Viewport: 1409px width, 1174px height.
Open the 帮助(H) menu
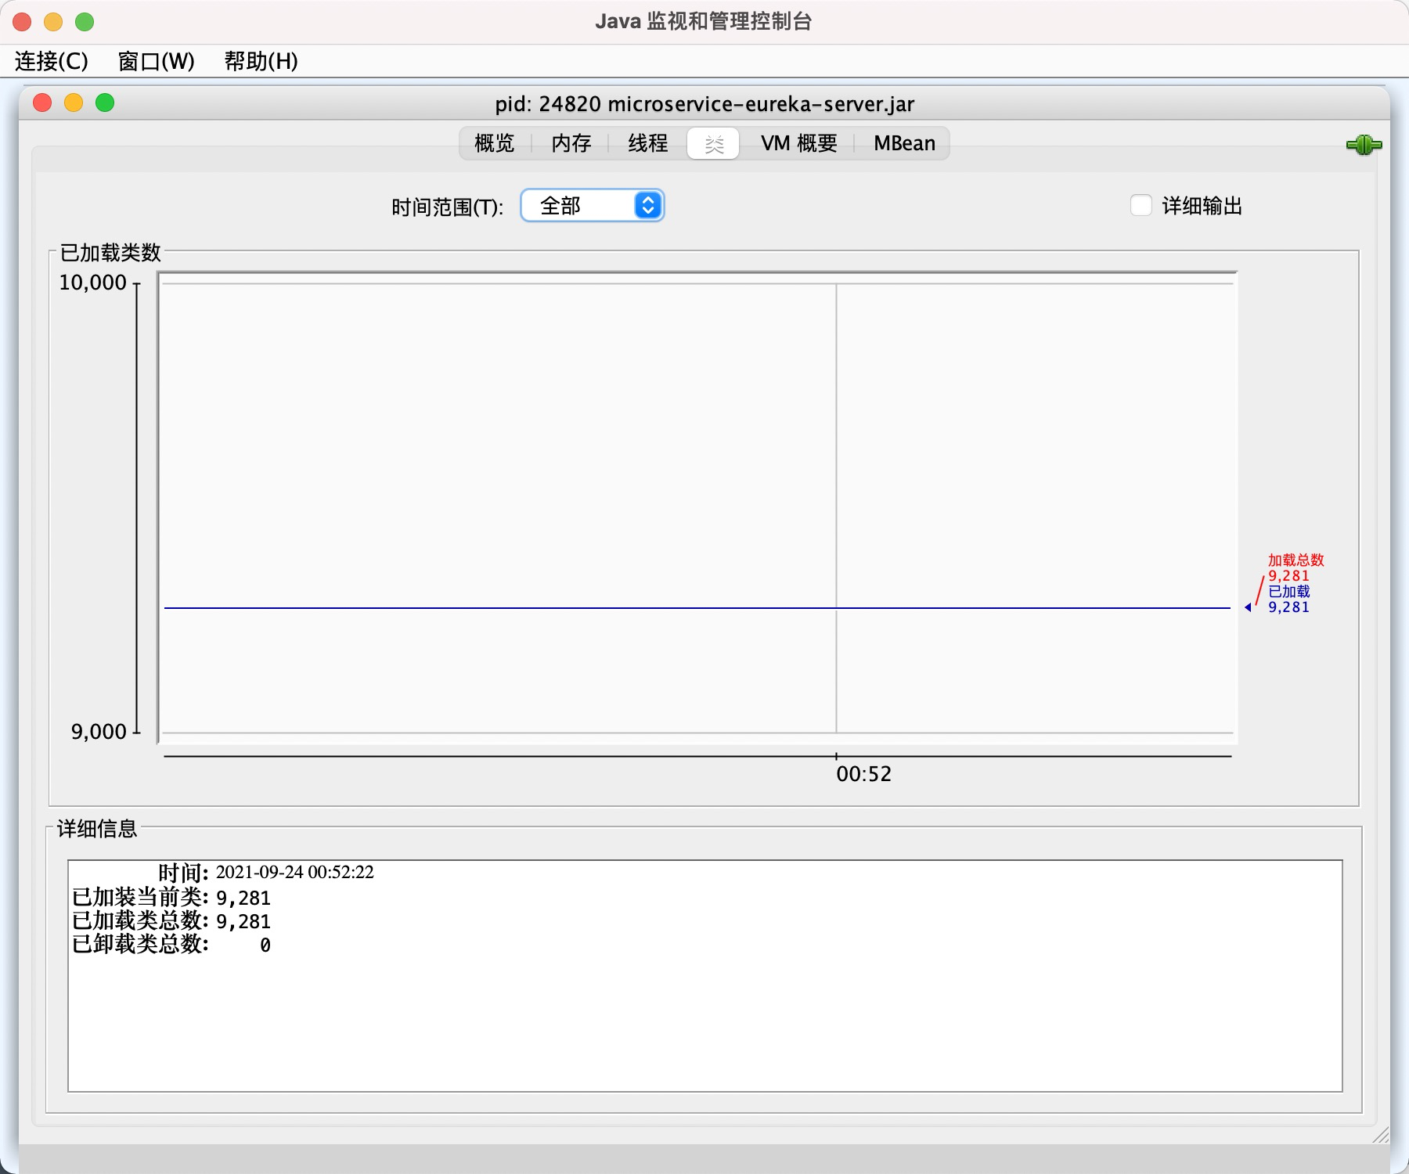[x=260, y=60]
